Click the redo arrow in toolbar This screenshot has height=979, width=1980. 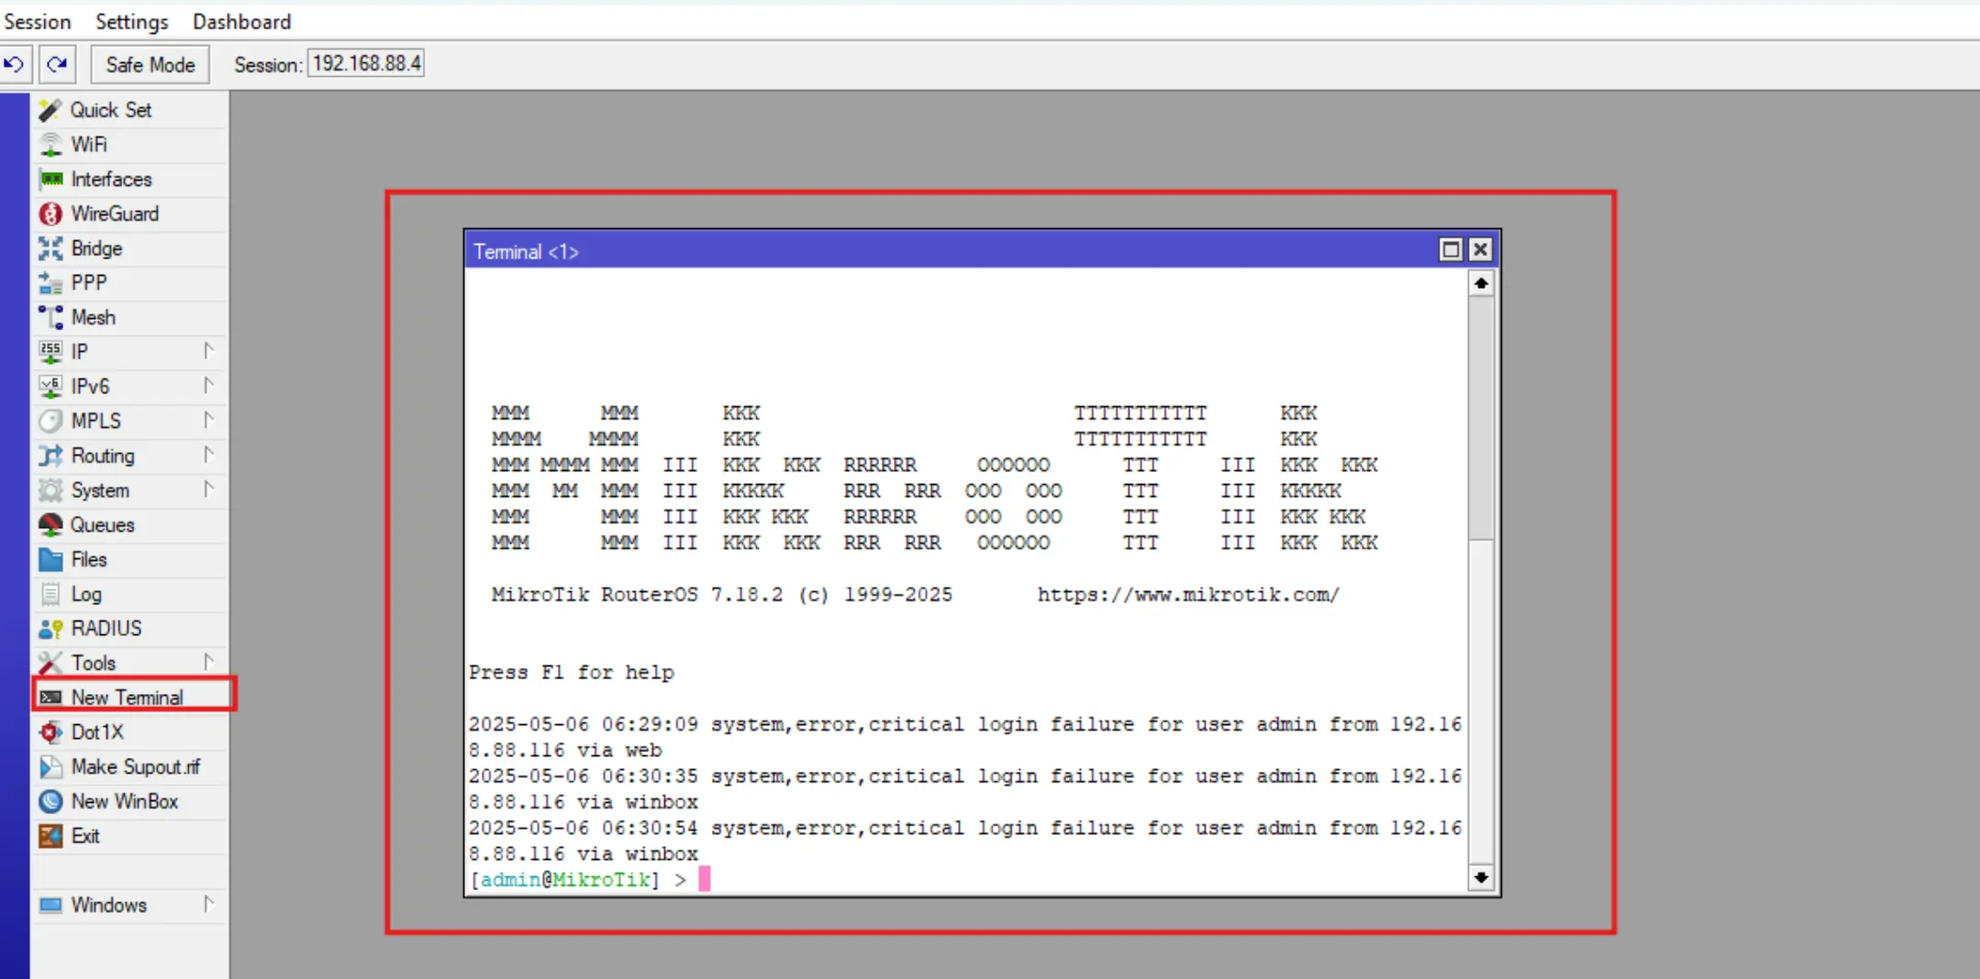pos(57,65)
